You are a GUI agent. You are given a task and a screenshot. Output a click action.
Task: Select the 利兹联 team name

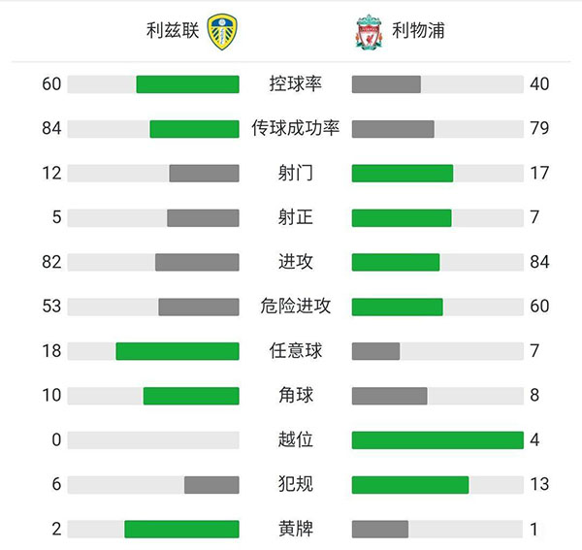pyautogui.click(x=173, y=32)
